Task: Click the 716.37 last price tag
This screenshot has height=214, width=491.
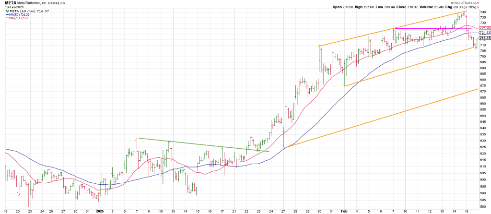Action: coord(485,38)
